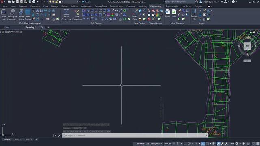
Task: Click the coordinates readout in status bar
Action: click(149, 144)
